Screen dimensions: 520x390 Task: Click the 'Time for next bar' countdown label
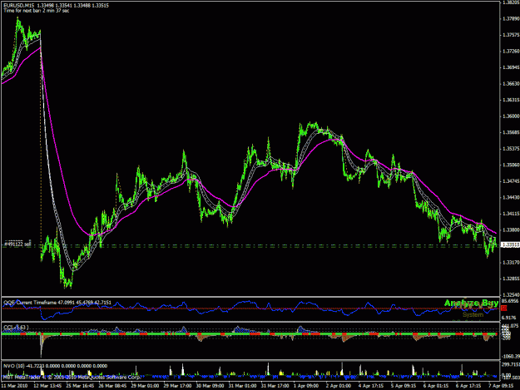coord(37,11)
